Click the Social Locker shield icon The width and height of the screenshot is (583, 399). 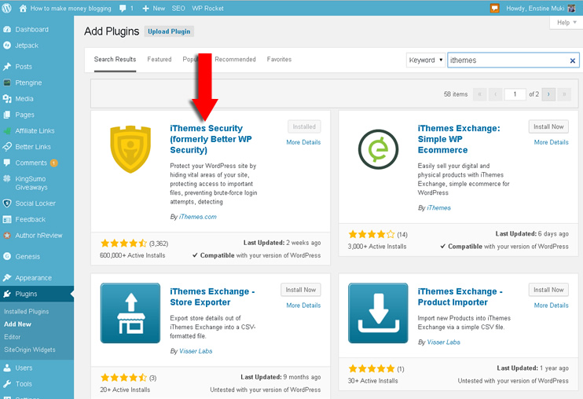coord(7,203)
